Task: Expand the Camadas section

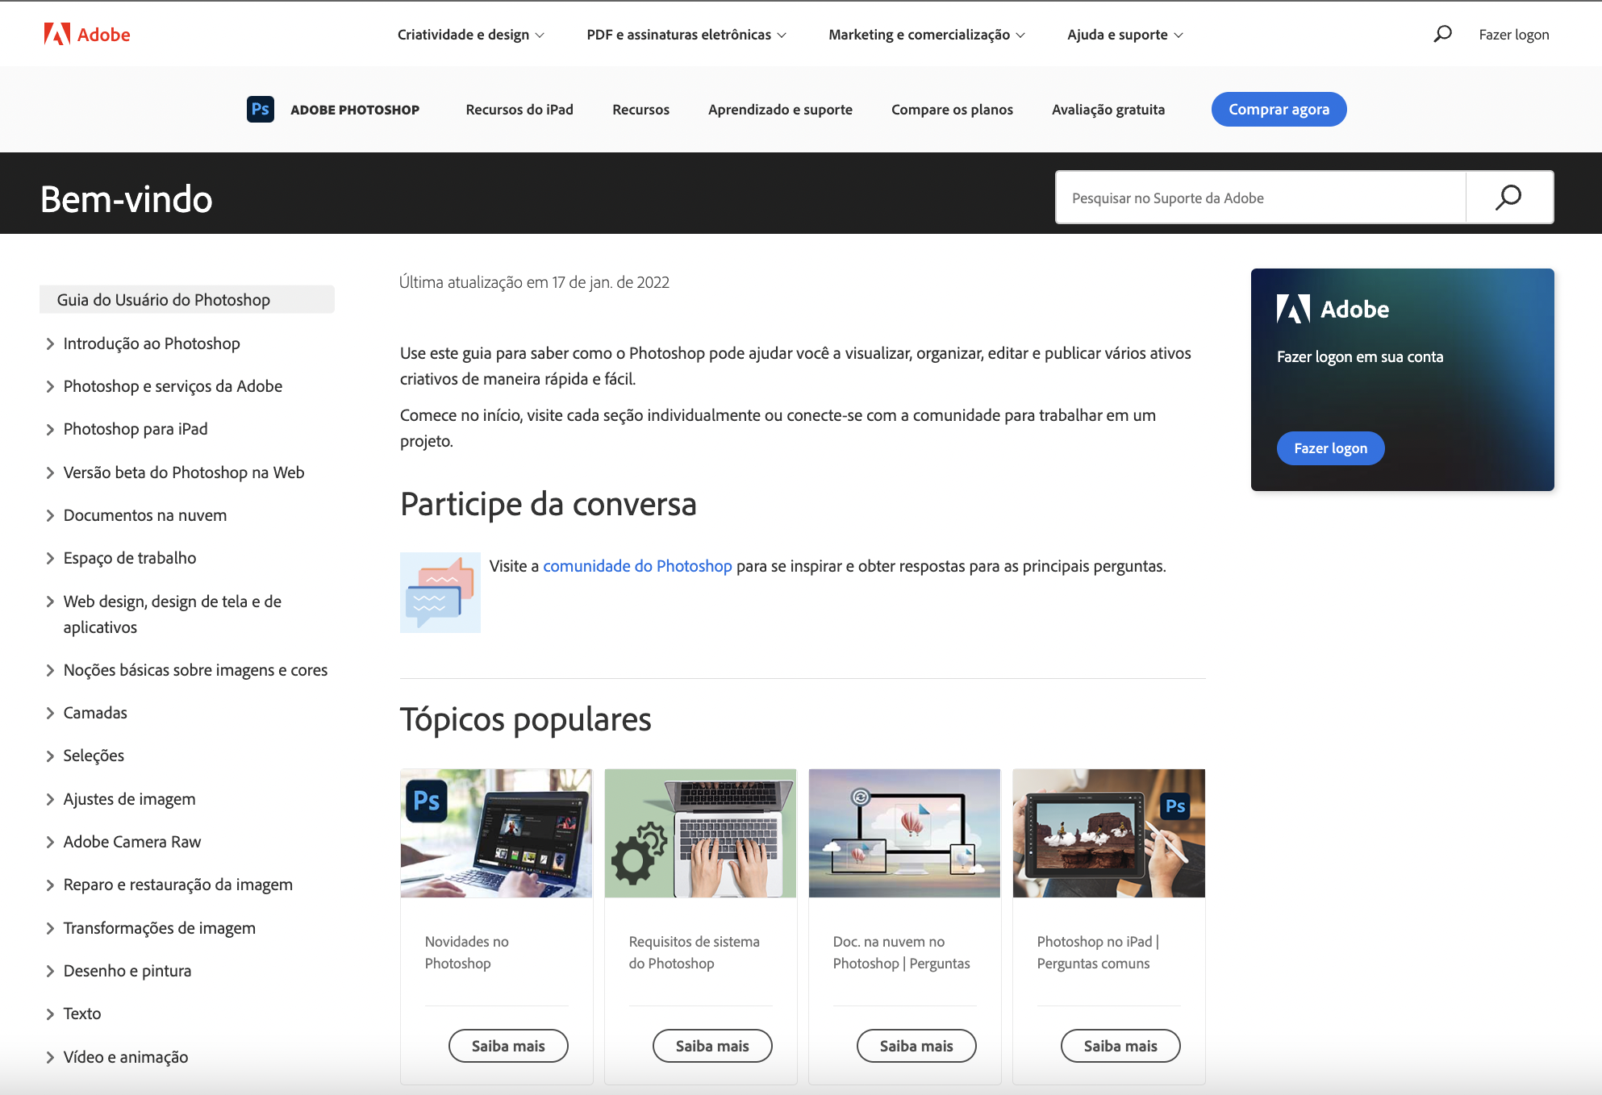Action: coord(86,713)
